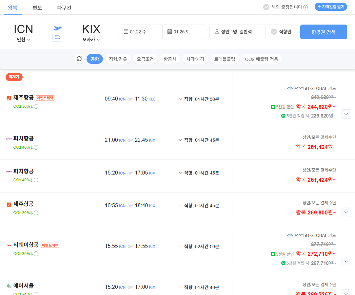Open CO2 info icon for 제주항공 16:55 flight
This screenshot has height=295, width=355.
(x=36, y=213)
